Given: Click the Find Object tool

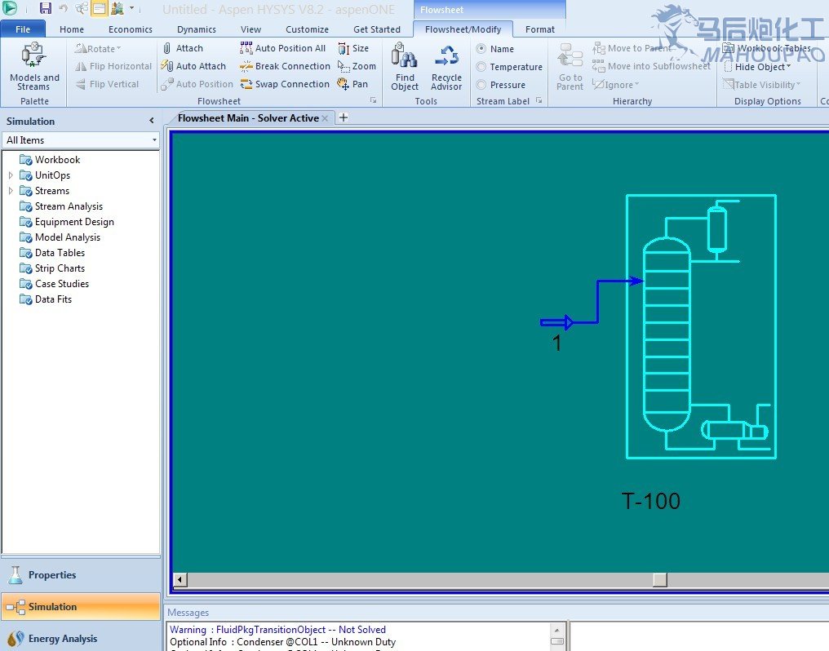Looking at the screenshot, I should point(405,67).
